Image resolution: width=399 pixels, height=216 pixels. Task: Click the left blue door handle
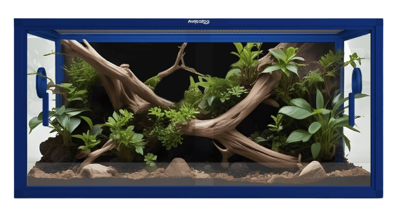click(42, 97)
